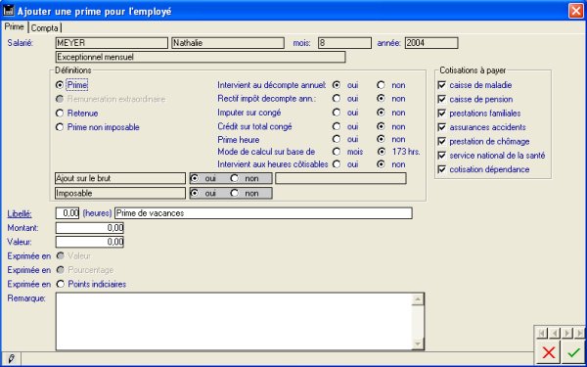This screenshot has width=587, height=367.
Task: Choose Prime non imposable option
Action: [60, 127]
